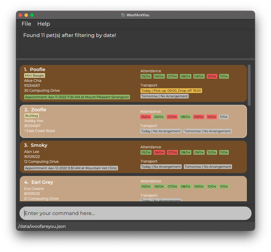
Task: Open the Help menu
Action: [x=44, y=24]
